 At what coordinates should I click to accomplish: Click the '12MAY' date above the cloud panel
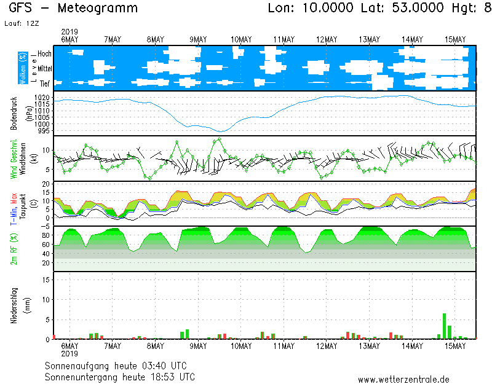click(327, 40)
